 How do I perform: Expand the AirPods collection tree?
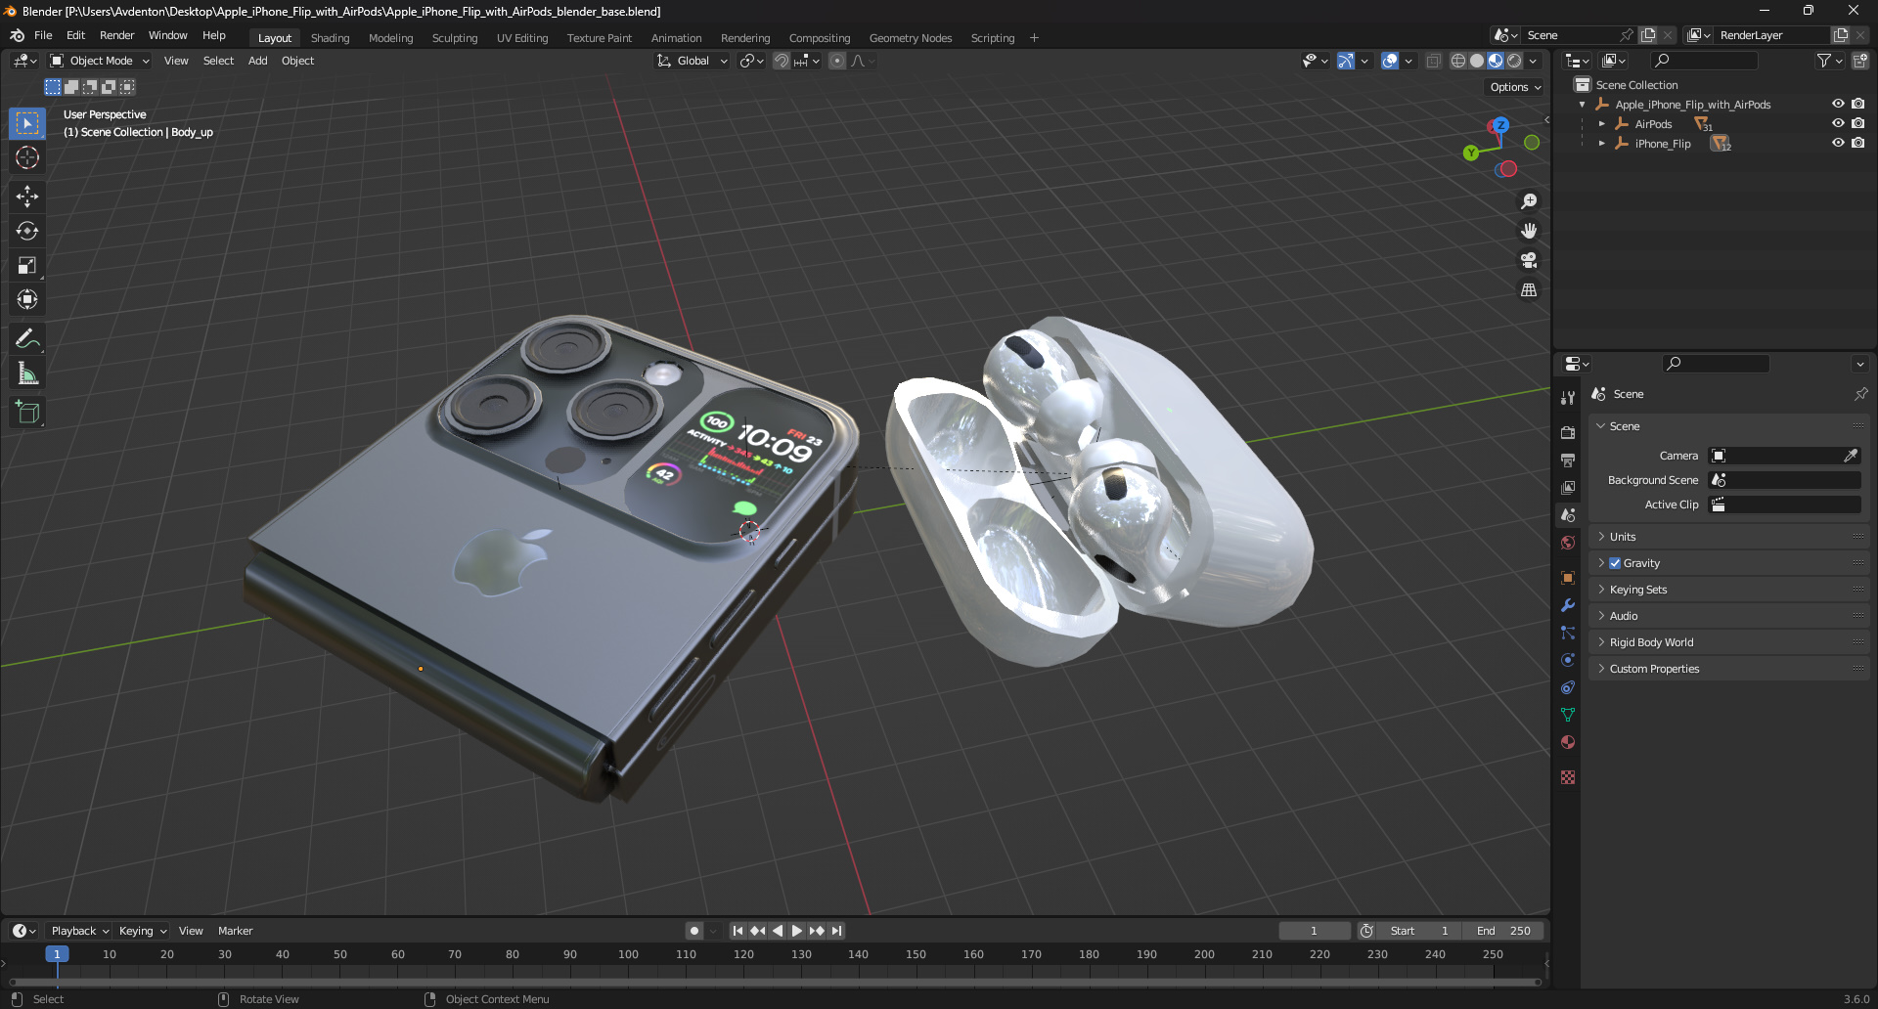pyautogui.click(x=1601, y=124)
